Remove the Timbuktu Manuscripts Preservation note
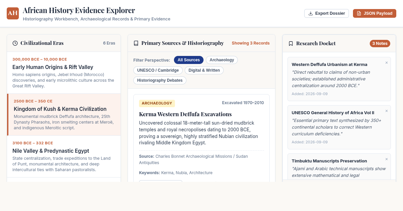The height and width of the screenshot is (211, 403). 387,159
